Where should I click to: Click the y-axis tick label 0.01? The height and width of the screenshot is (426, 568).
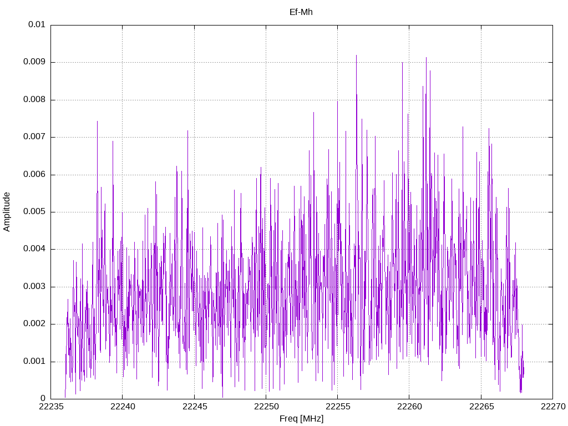(37, 24)
